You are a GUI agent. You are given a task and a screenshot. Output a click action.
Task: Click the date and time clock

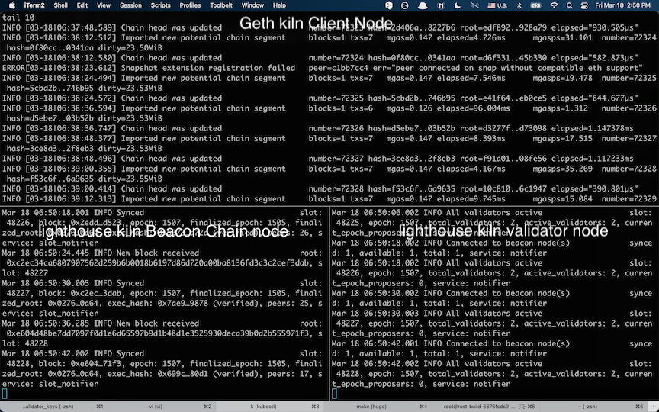click(623, 5)
